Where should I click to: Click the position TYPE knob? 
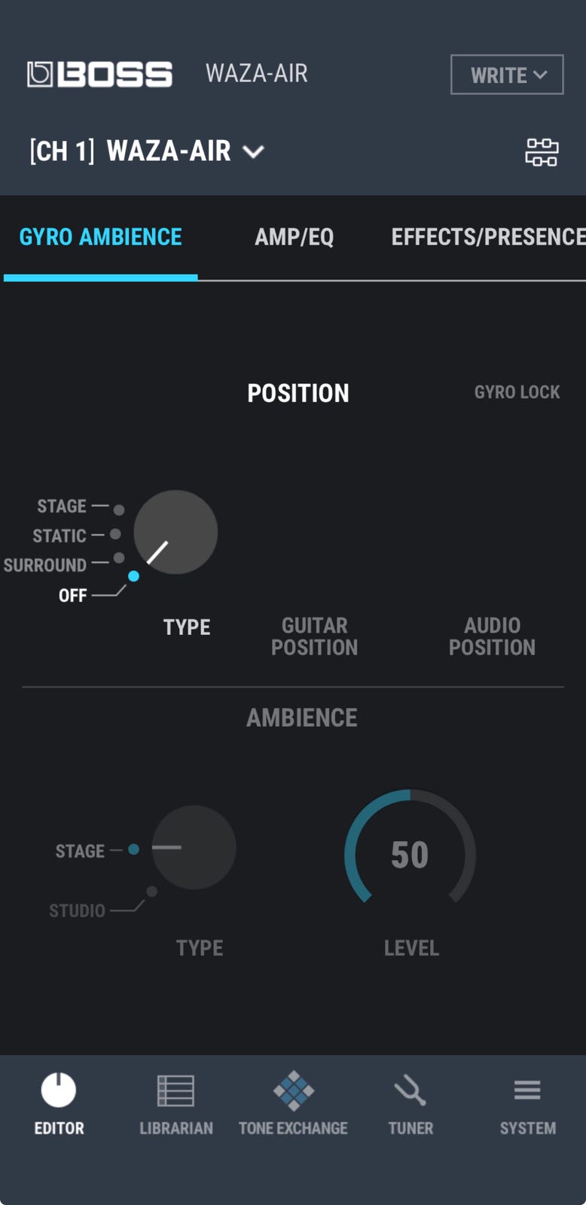175,532
